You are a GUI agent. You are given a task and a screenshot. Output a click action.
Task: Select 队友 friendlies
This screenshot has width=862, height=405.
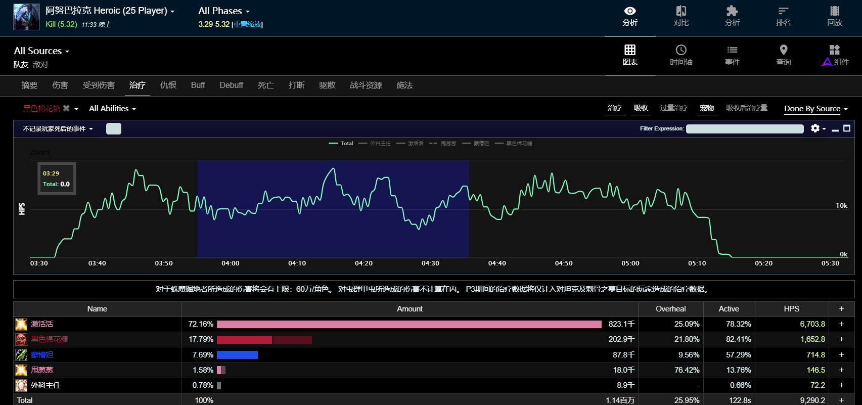[x=21, y=65]
